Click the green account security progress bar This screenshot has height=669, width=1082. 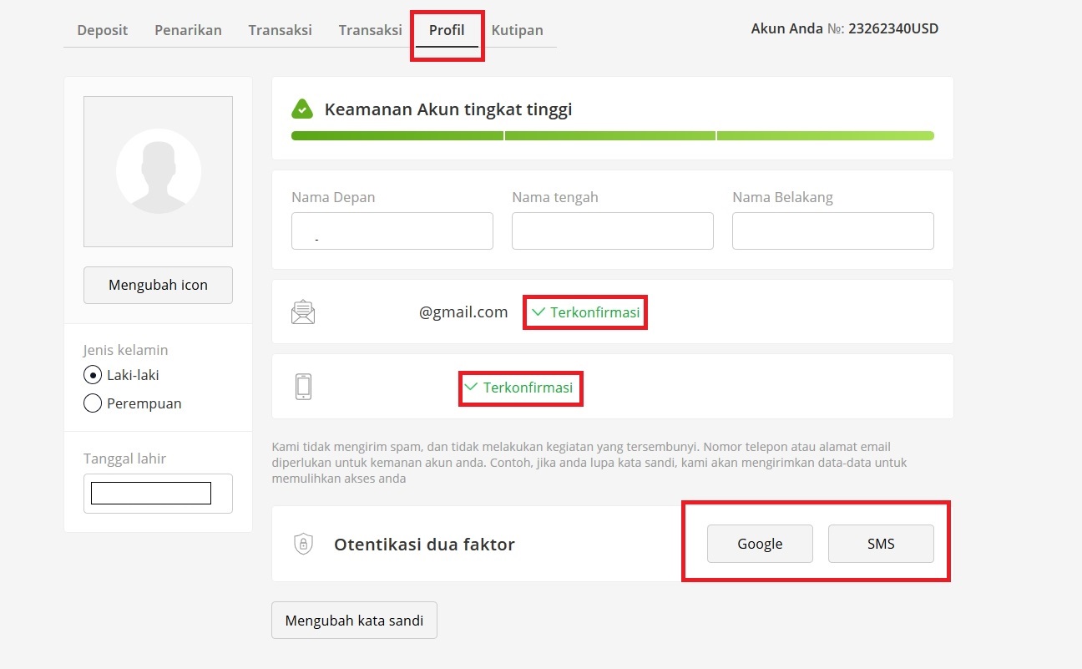click(x=612, y=134)
